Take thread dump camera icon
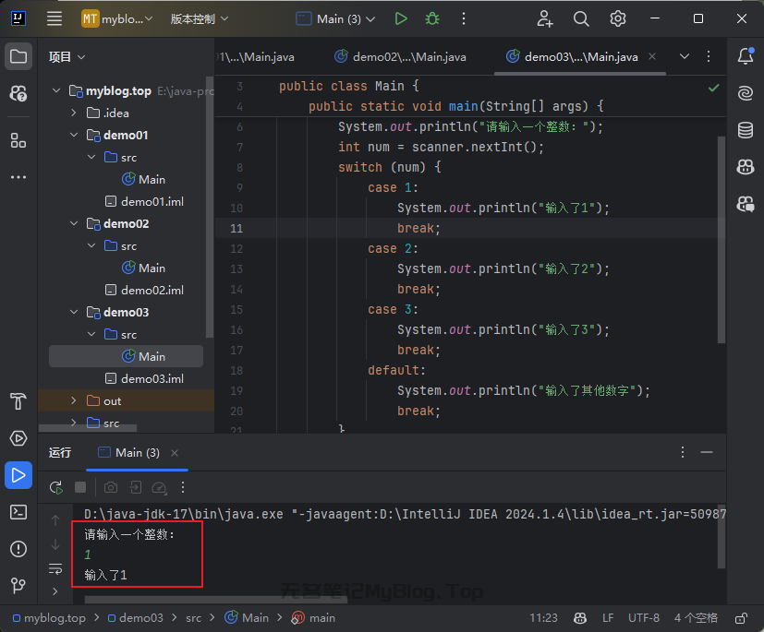764x632 pixels. (x=111, y=487)
